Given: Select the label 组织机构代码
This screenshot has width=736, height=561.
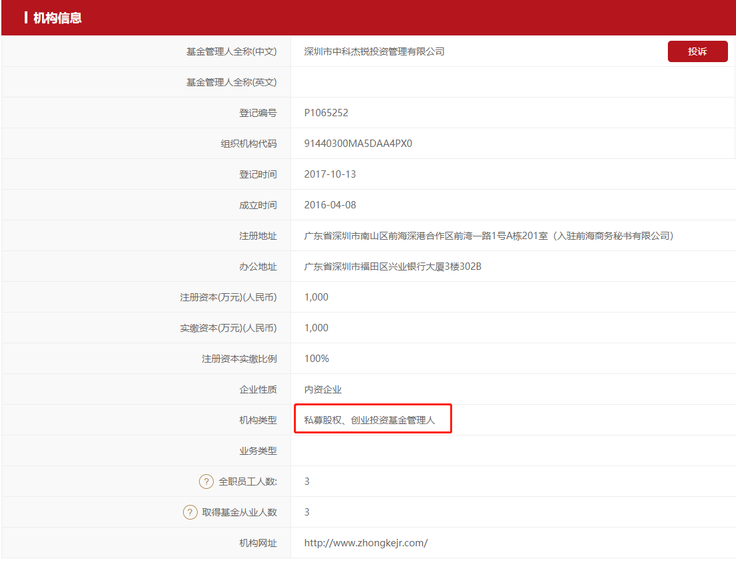Looking at the screenshot, I should click(x=248, y=144).
